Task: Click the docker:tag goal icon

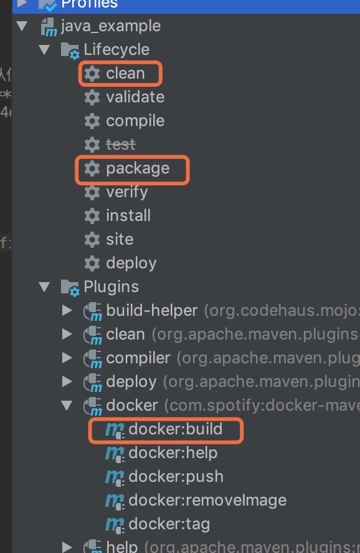Action: click(115, 525)
